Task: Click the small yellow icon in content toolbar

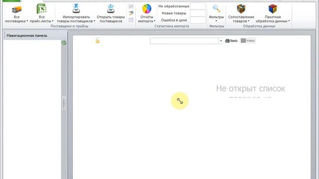Action: tap(98, 41)
